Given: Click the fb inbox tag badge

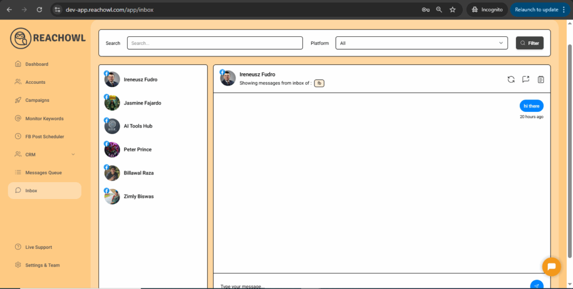Looking at the screenshot, I should pyautogui.click(x=319, y=83).
